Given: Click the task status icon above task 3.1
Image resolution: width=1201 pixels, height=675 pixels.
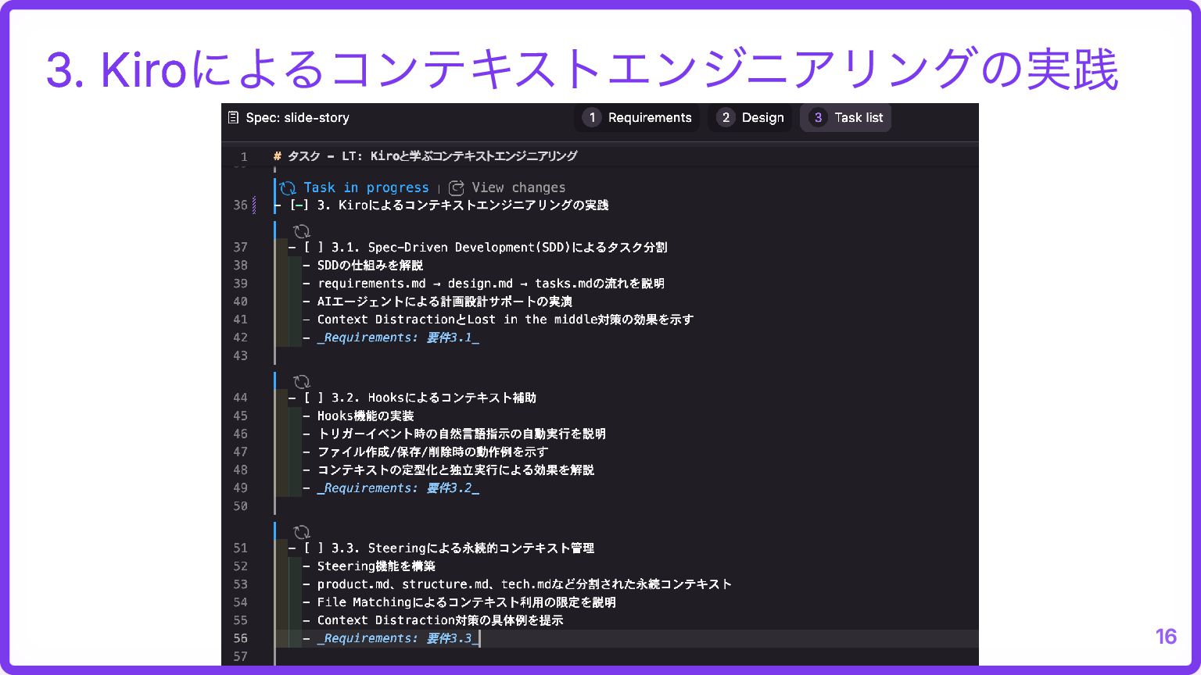Looking at the screenshot, I should coord(302,231).
